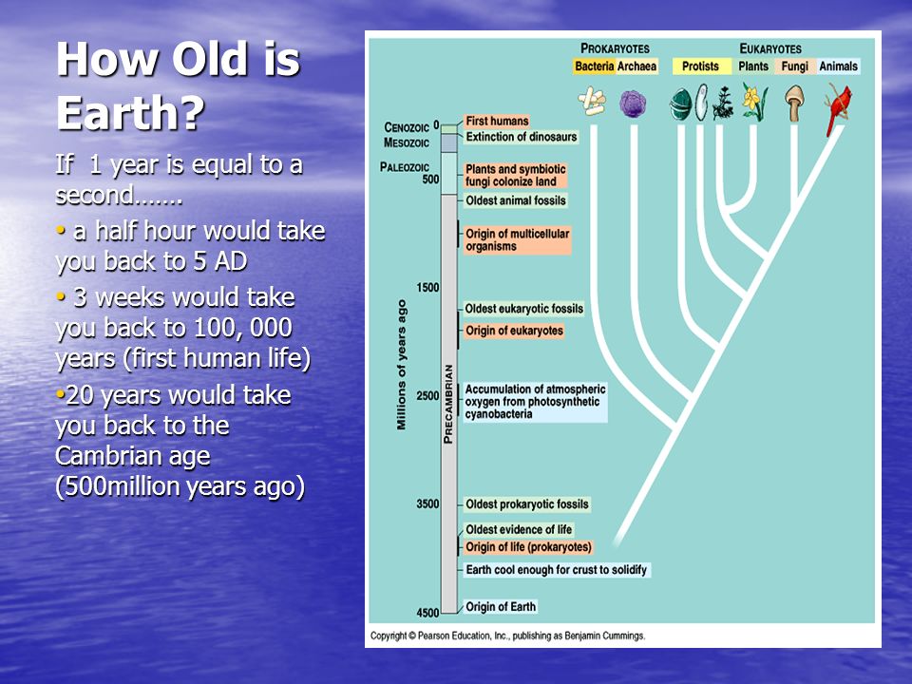Click the 'Millions of years ago' axis title
The height and width of the screenshot is (684, 912).
pyautogui.click(x=401, y=365)
